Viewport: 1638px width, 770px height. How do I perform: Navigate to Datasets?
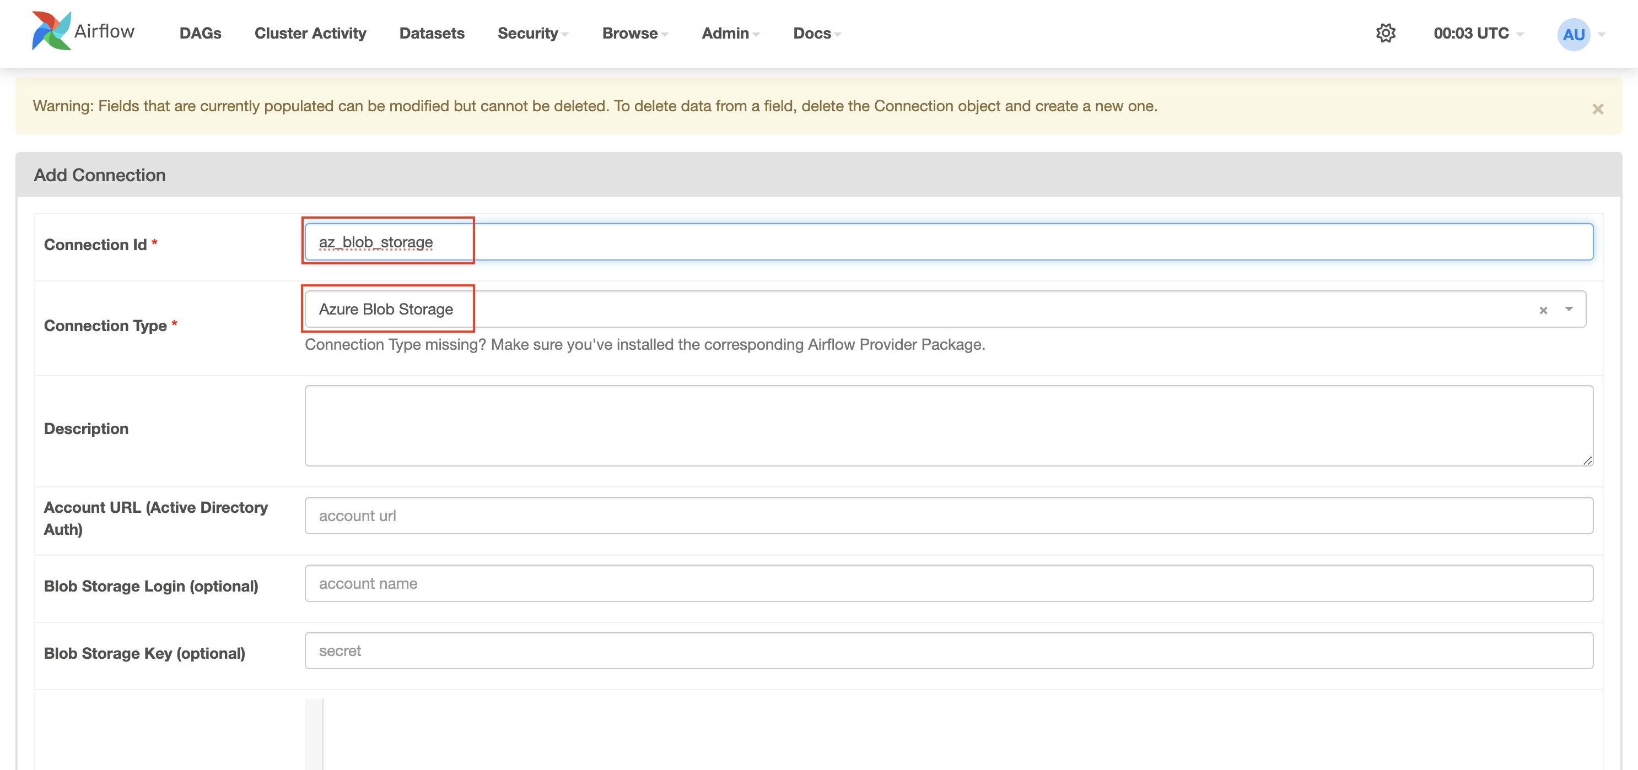click(x=432, y=33)
